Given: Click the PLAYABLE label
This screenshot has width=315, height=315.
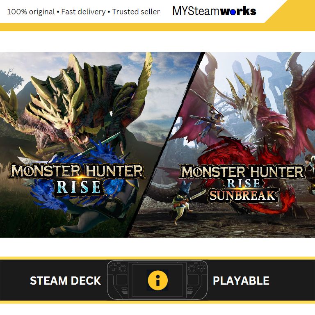Looking at the screenshot, I should pos(241,281).
